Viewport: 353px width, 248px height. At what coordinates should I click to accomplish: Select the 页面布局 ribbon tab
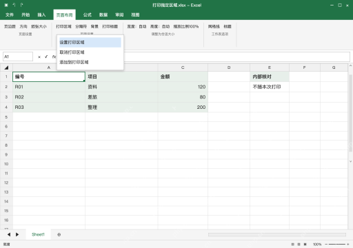tap(65, 15)
